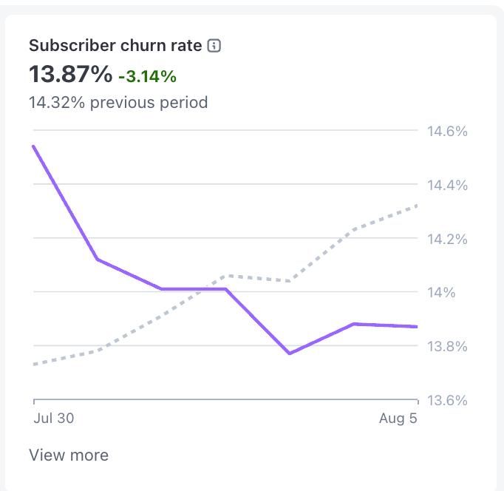Click the Jul 30 x-axis label
504x491 pixels.
[x=54, y=418]
